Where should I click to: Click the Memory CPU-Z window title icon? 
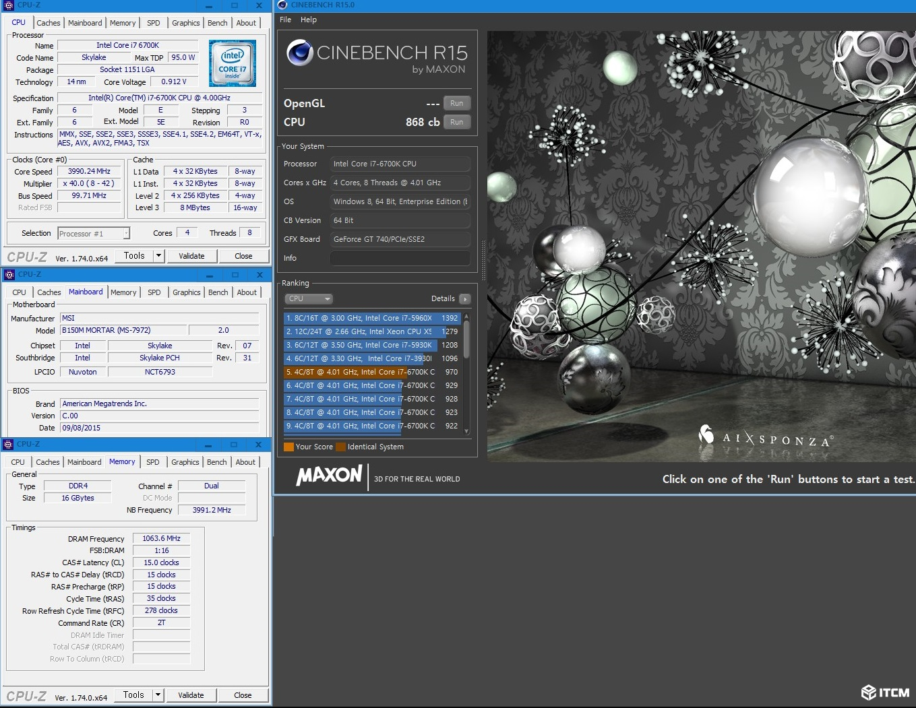coord(8,445)
